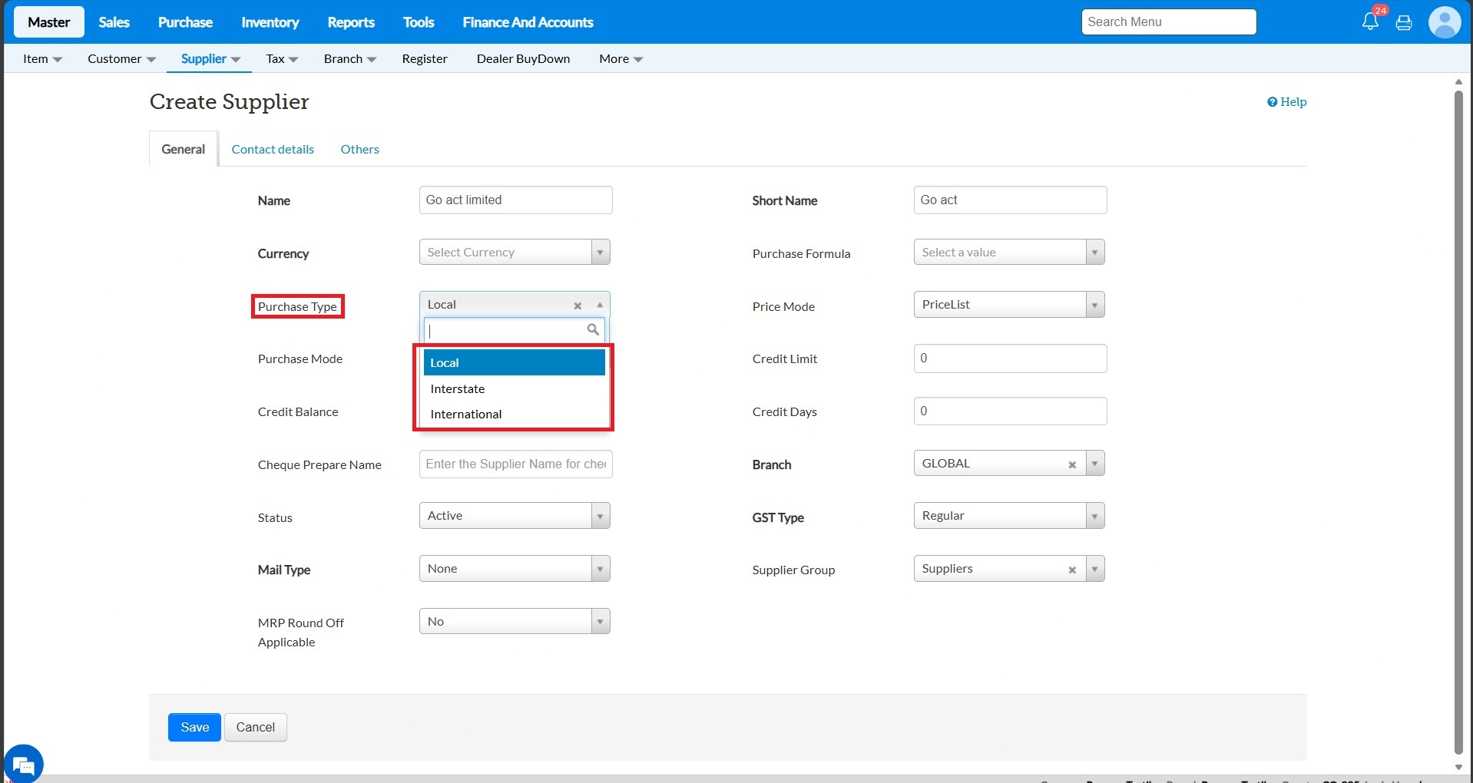The width and height of the screenshot is (1473, 783).
Task: Switch to the Contact details tab
Action: [x=273, y=149]
